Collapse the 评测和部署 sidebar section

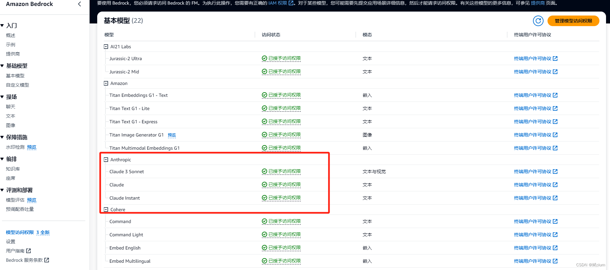click(x=2, y=190)
